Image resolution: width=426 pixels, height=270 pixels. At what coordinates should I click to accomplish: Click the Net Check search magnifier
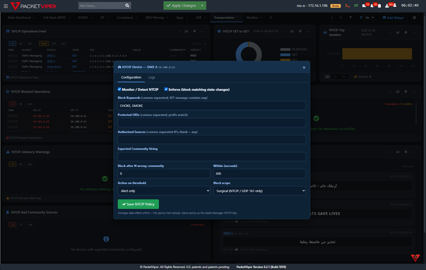pyautogui.click(x=127, y=6)
